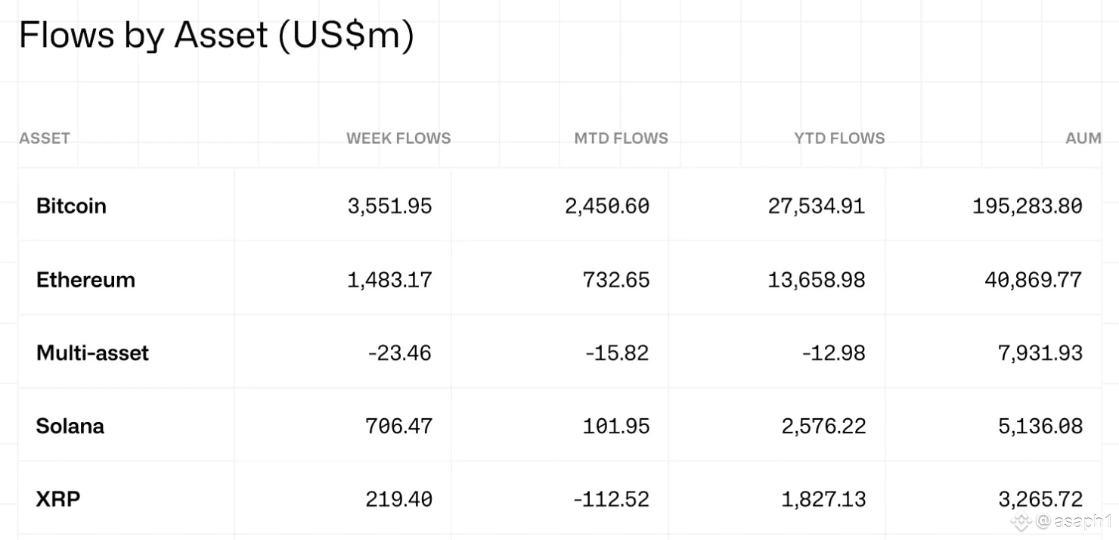Click XRP's MTD flows value -112.52

click(611, 499)
